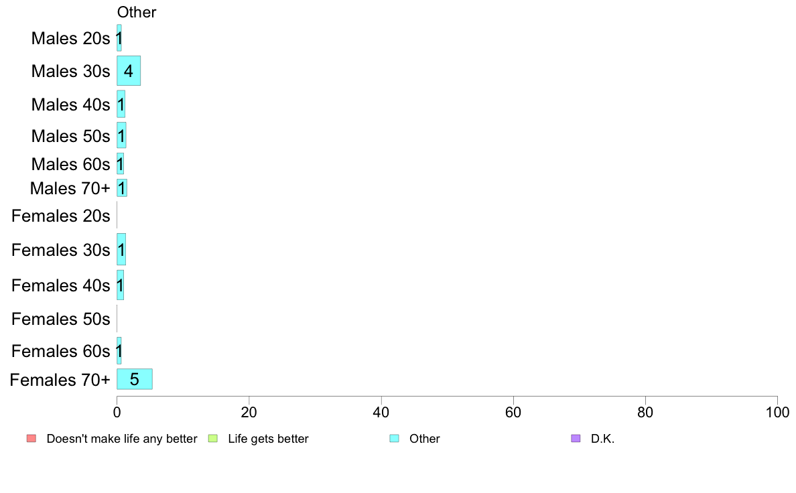
Task: Click the purple D.K. legend swatch
Action: click(x=576, y=438)
